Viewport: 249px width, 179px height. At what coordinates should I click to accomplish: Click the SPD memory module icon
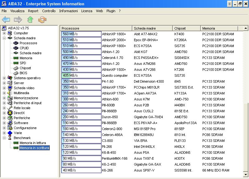(16, 63)
